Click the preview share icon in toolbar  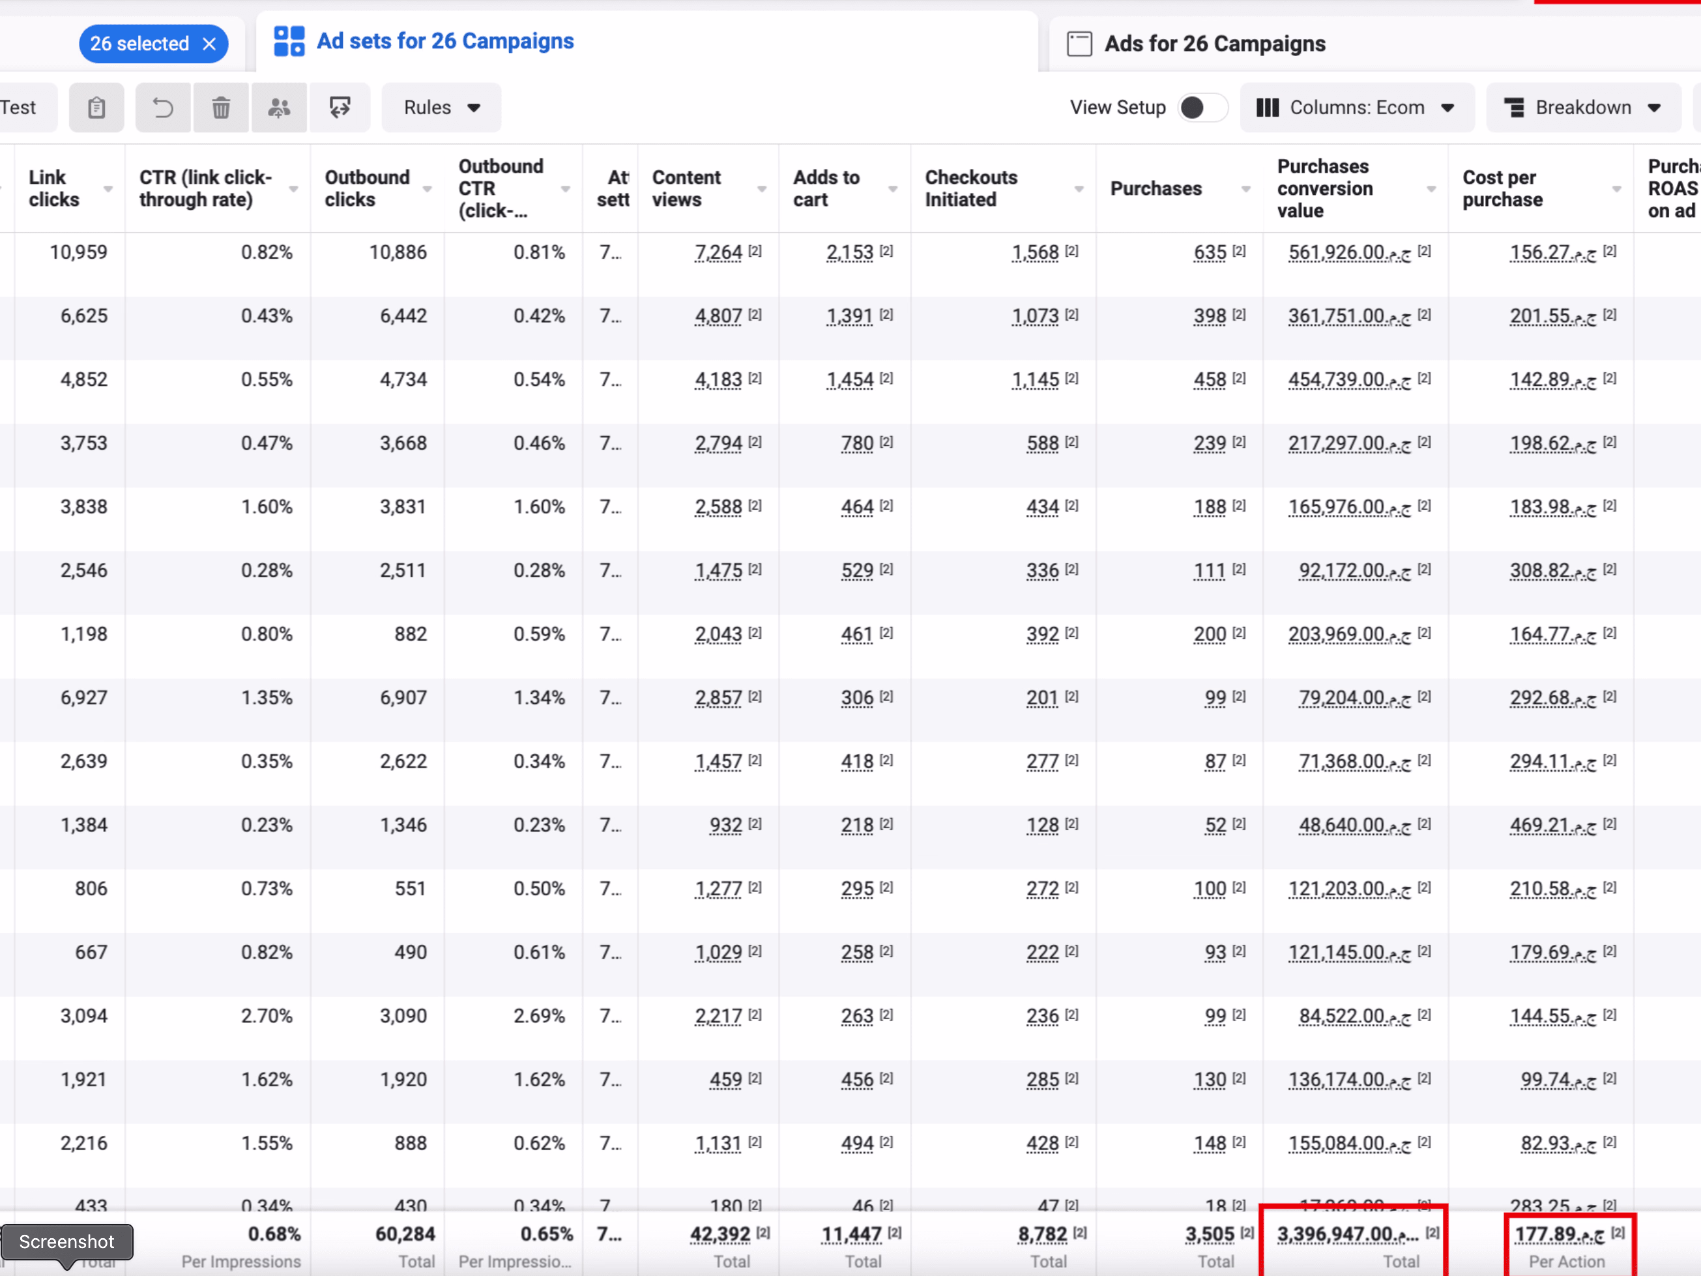339,108
